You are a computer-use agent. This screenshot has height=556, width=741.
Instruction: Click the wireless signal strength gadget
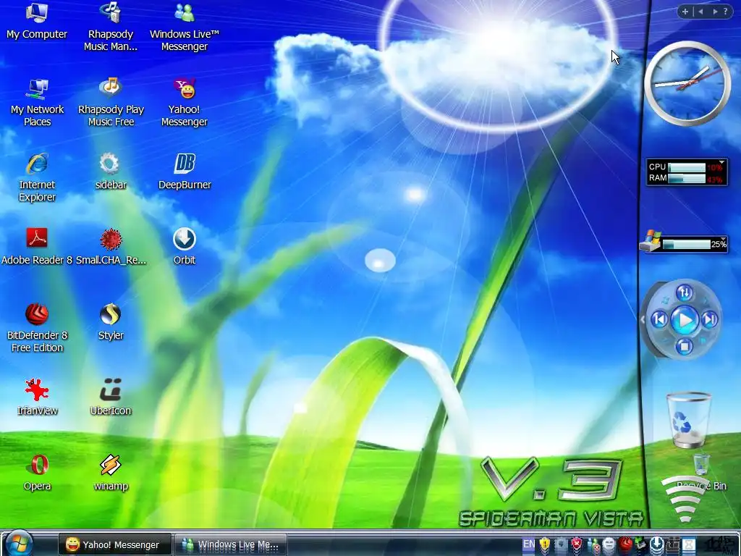coord(685,498)
